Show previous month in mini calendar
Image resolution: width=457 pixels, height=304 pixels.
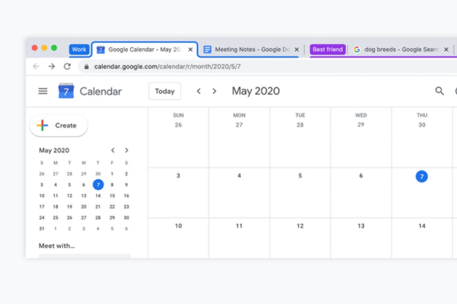pyautogui.click(x=113, y=150)
